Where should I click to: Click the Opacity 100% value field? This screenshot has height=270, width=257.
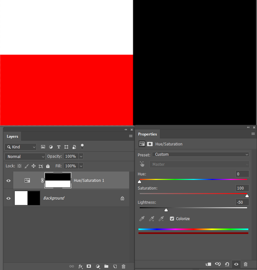[71, 156]
